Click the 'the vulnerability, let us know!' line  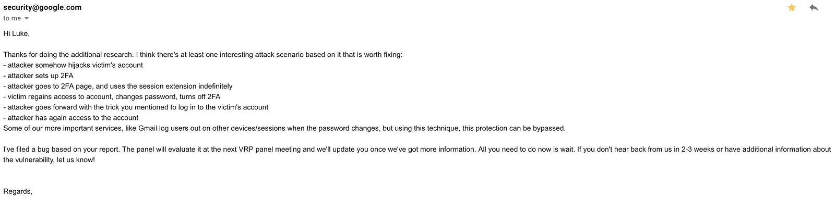[49, 159]
